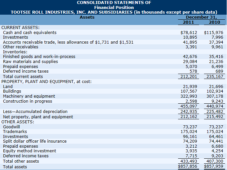The height and width of the screenshot is (170, 227).
Task: Select the 'CONSOLIDATED STATEMENTS OF' title line
Action: point(114,3)
